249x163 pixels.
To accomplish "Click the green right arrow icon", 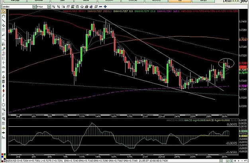I will click(3, 133).
